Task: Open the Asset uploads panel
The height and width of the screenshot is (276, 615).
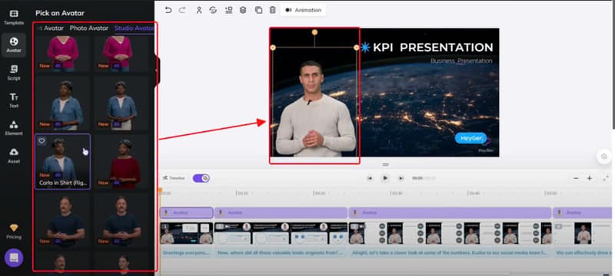Action: (x=14, y=156)
